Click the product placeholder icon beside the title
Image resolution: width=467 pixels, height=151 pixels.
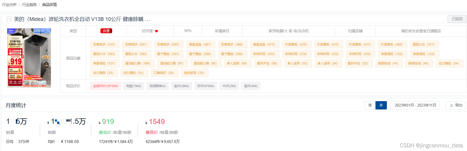click(9, 19)
